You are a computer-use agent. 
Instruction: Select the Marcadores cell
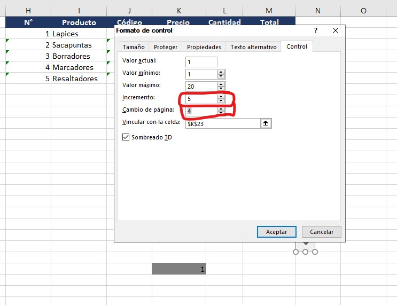point(78,67)
